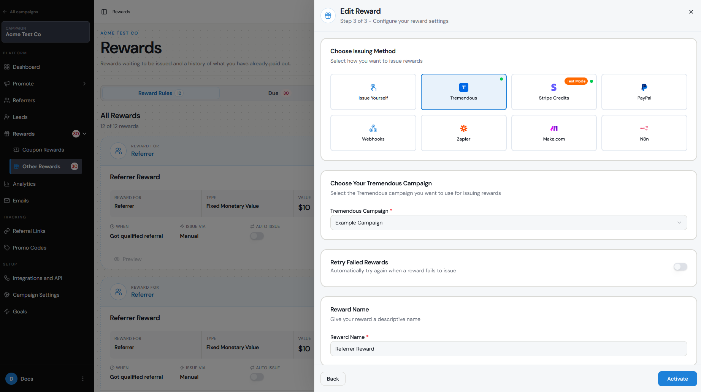Select the Zapier issuing option

pyautogui.click(x=463, y=133)
